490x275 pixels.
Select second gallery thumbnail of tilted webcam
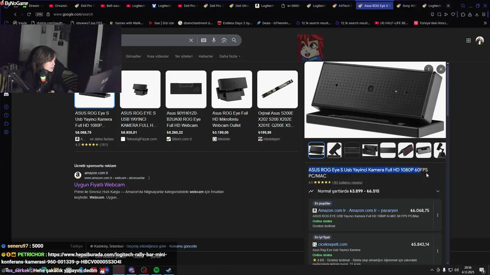click(334, 150)
